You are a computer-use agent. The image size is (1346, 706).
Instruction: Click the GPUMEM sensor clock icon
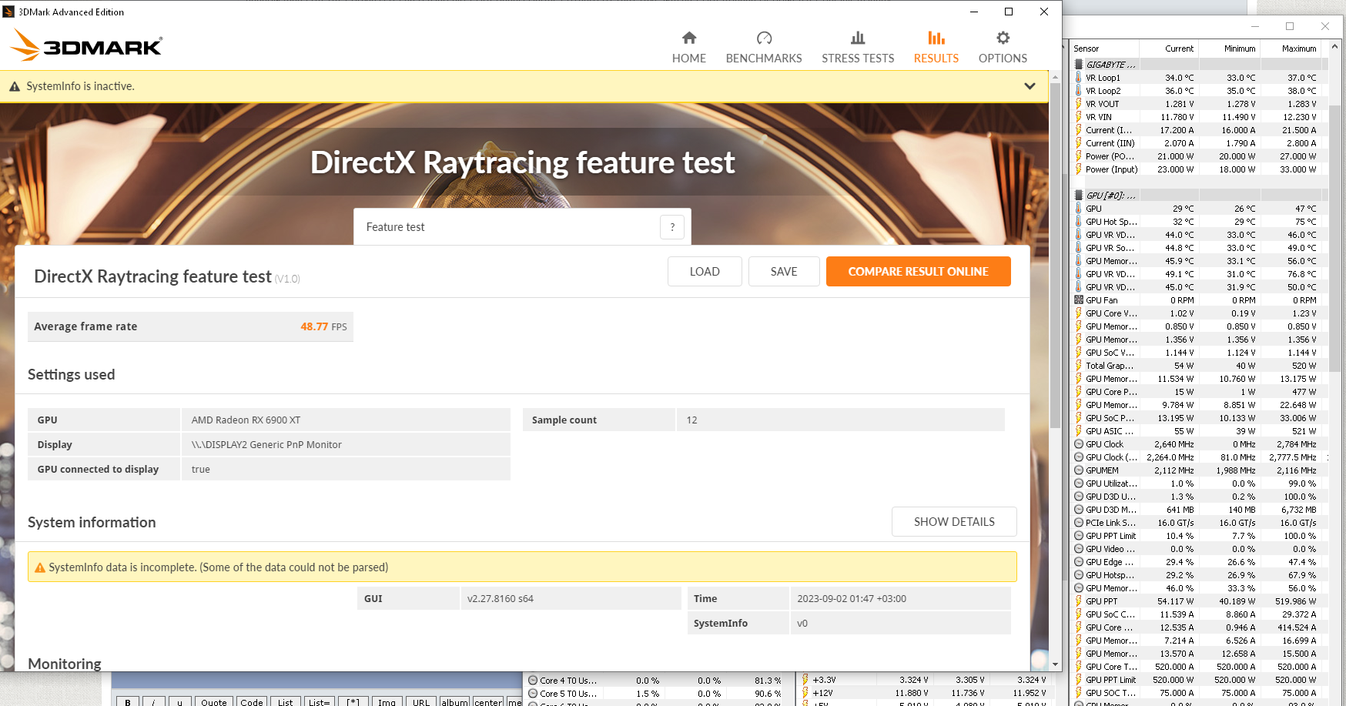pos(1079,470)
